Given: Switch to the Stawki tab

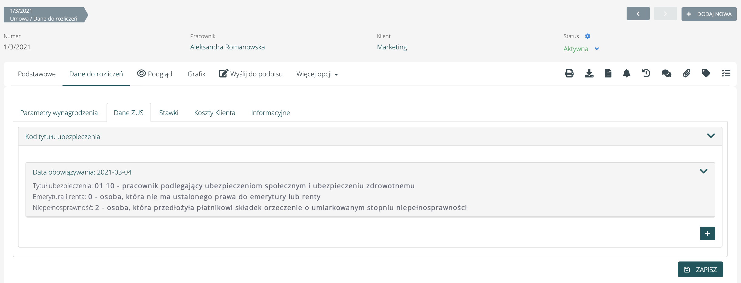Looking at the screenshot, I should point(169,113).
